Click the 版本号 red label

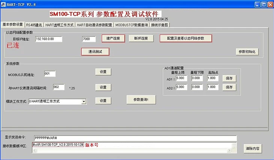(92, 145)
